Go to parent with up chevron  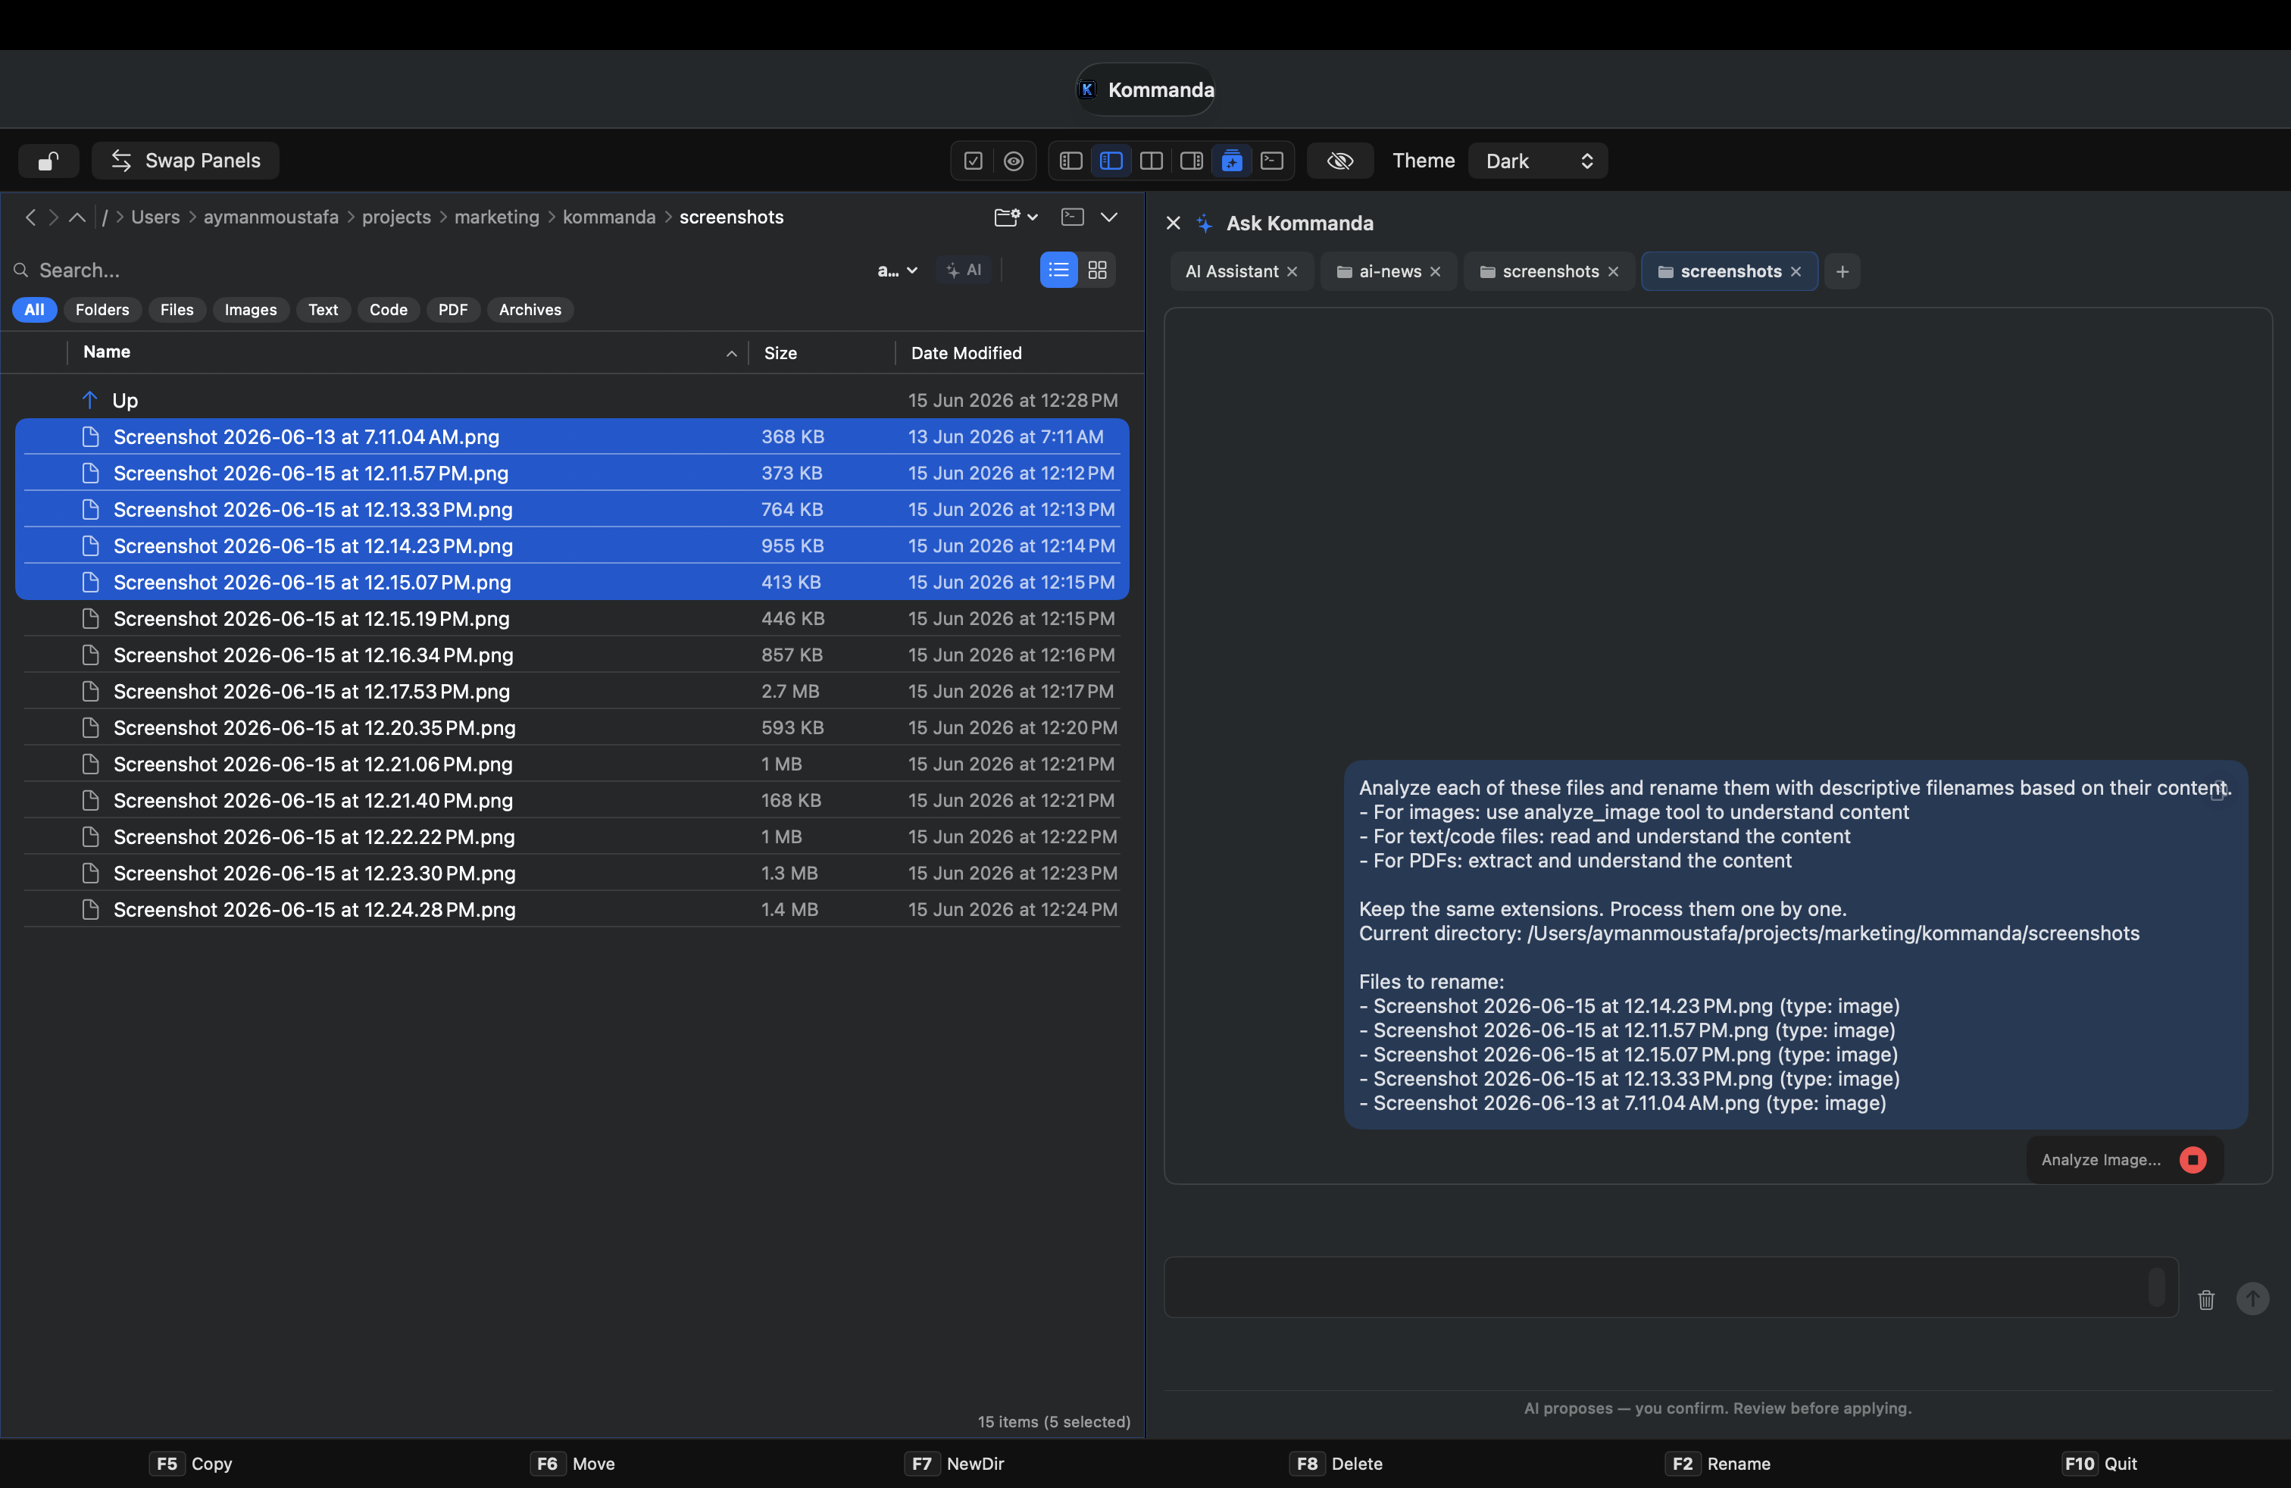click(77, 217)
